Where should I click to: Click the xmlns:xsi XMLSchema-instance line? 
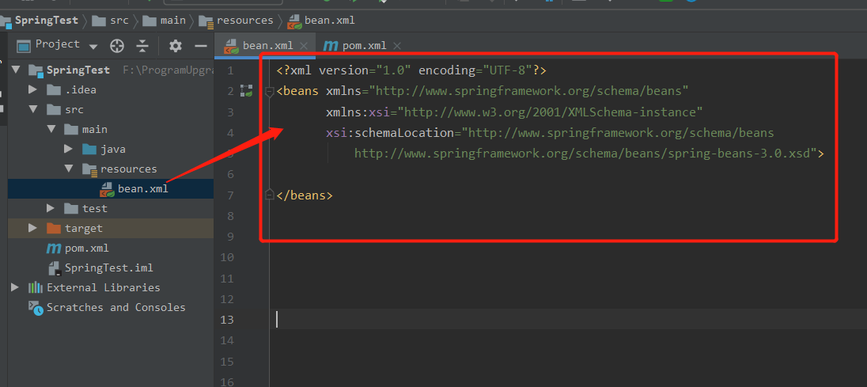pyautogui.click(x=514, y=112)
